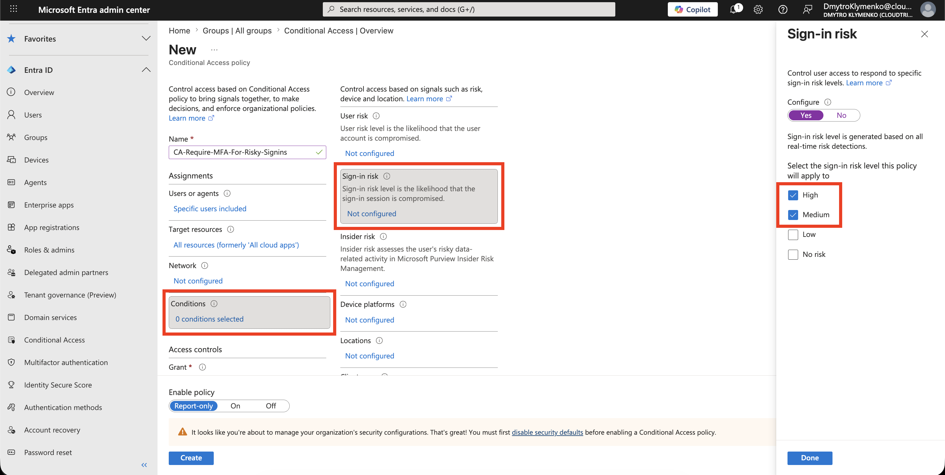Click the Done button
Image resolution: width=945 pixels, height=475 pixels.
pos(810,458)
